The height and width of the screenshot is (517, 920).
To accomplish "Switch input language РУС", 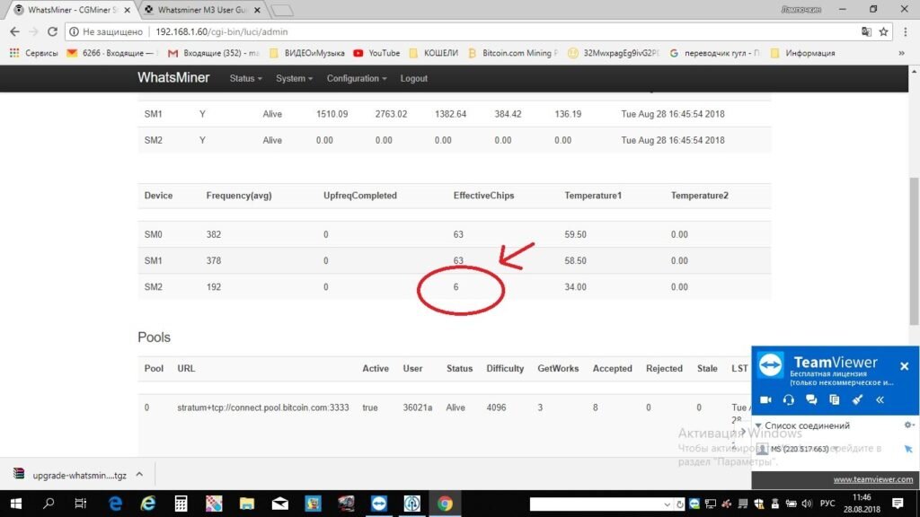I will [827, 504].
